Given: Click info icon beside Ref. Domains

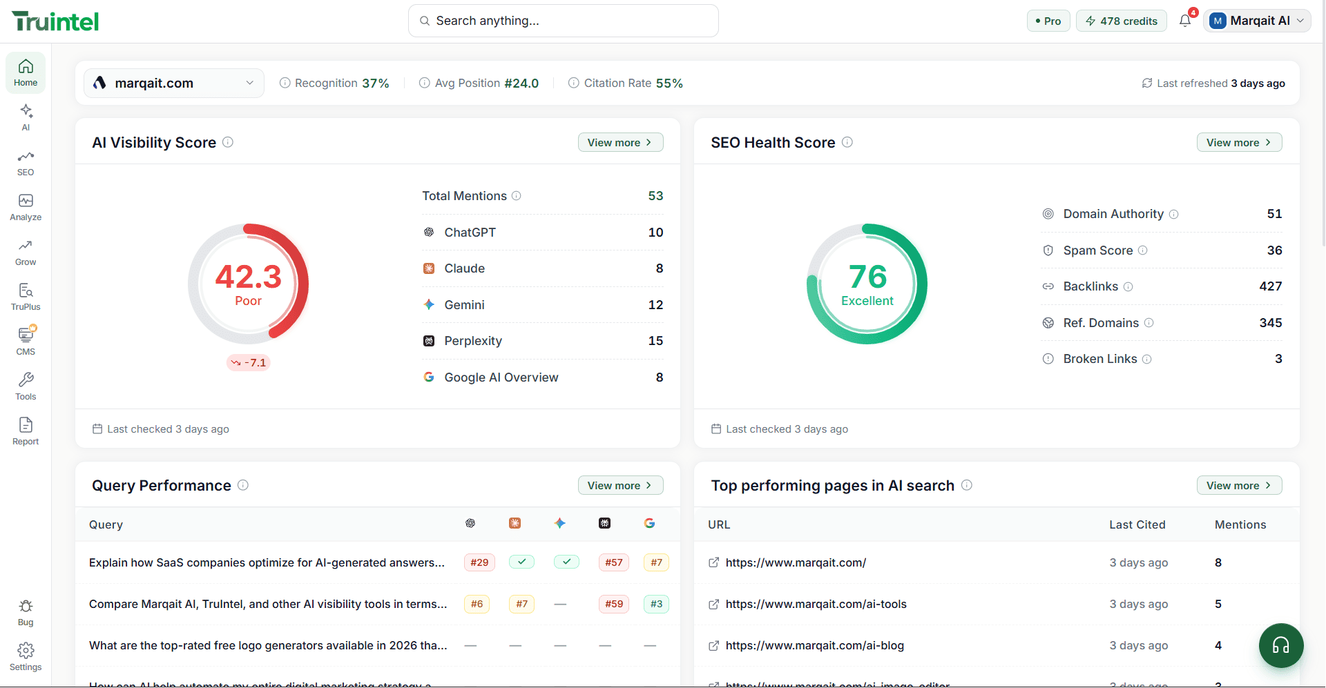Looking at the screenshot, I should 1149,323.
